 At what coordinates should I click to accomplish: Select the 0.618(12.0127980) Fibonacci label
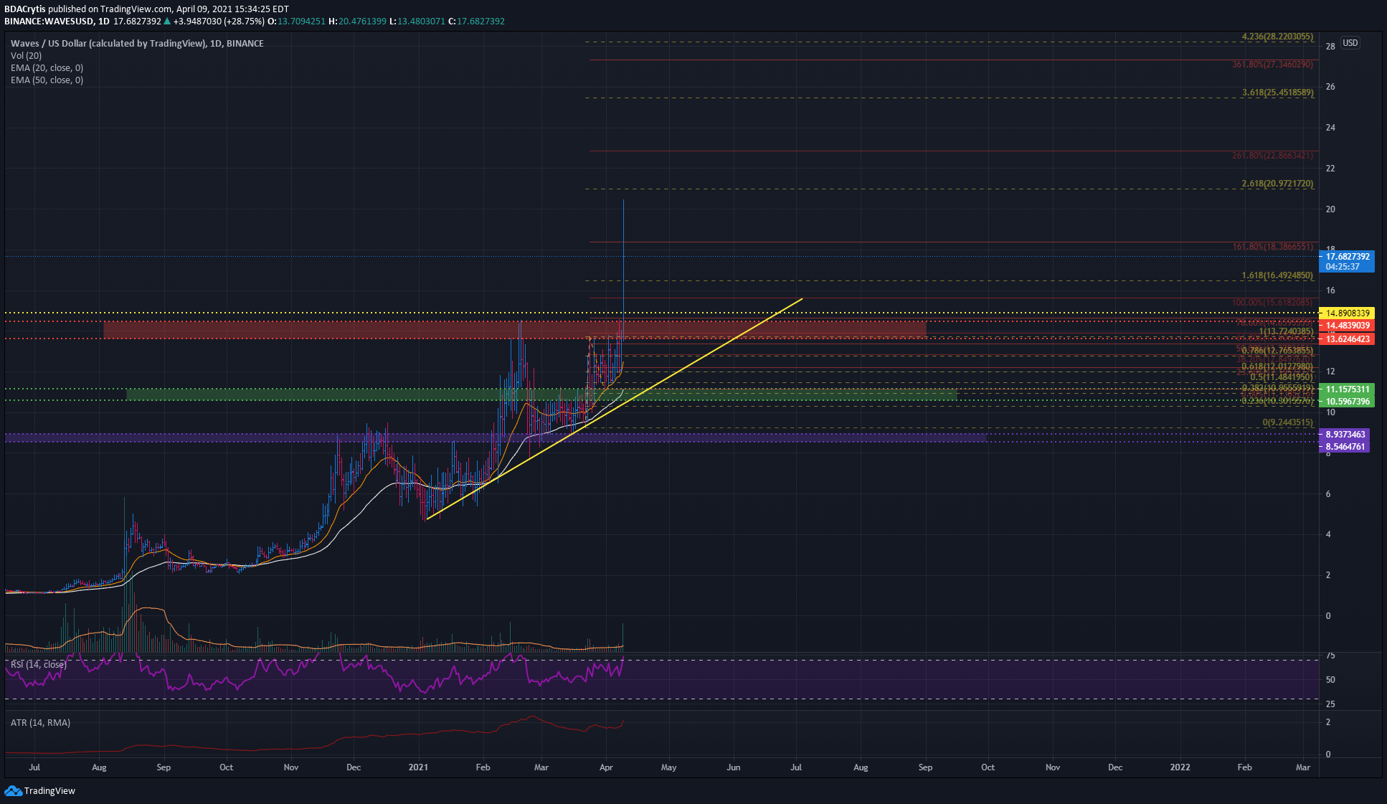(1277, 366)
